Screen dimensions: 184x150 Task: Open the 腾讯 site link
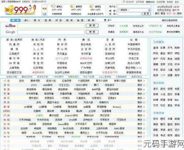tap(86, 40)
